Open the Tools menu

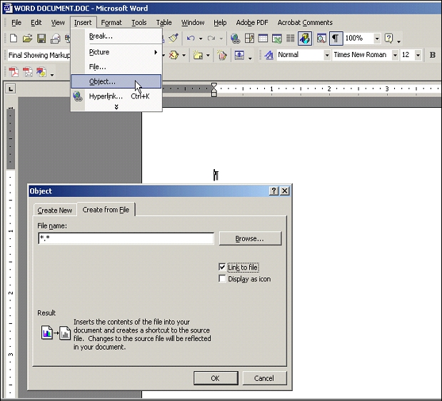(x=139, y=23)
